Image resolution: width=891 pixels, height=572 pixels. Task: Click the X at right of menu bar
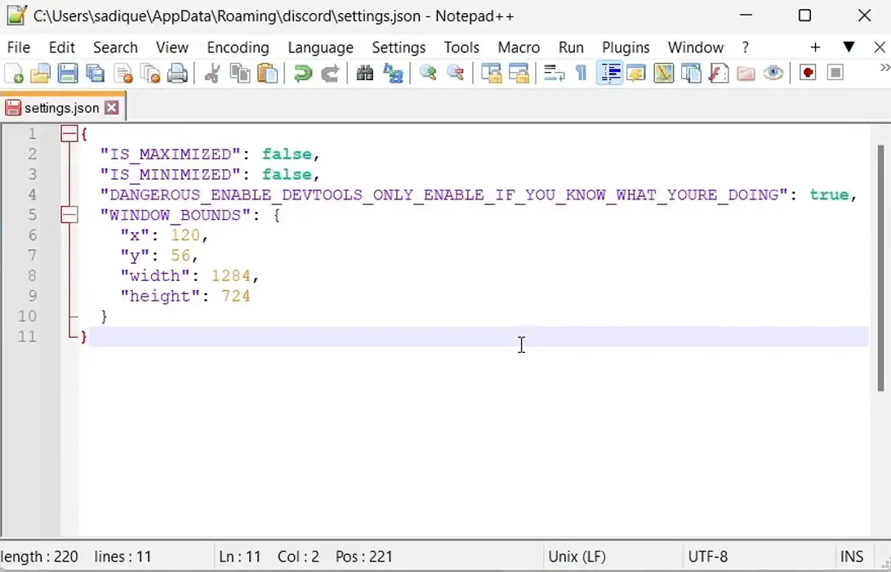[880, 47]
